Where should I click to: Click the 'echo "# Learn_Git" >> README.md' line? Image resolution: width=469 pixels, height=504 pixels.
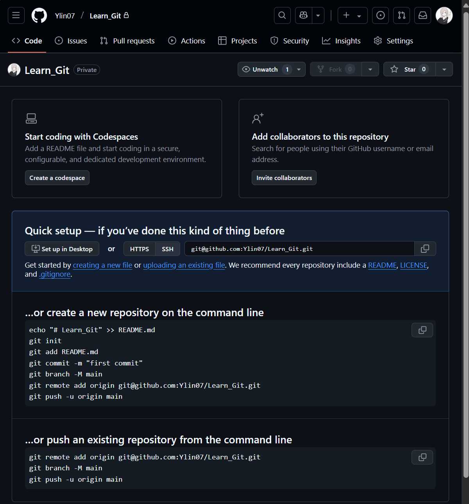(92, 330)
